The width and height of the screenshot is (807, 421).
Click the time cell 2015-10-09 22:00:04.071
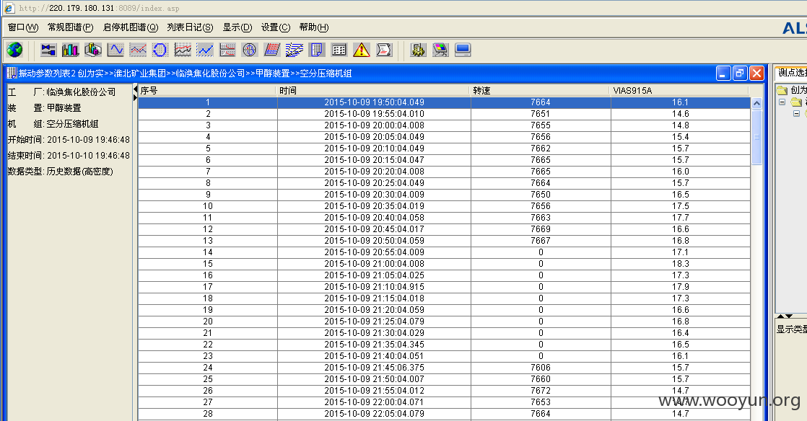pos(374,402)
